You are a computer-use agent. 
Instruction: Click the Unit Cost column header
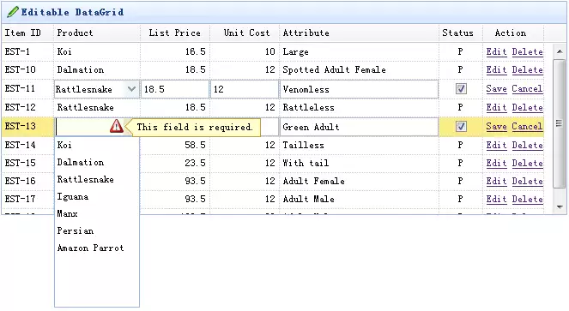pyautogui.click(x=245, y=33)
